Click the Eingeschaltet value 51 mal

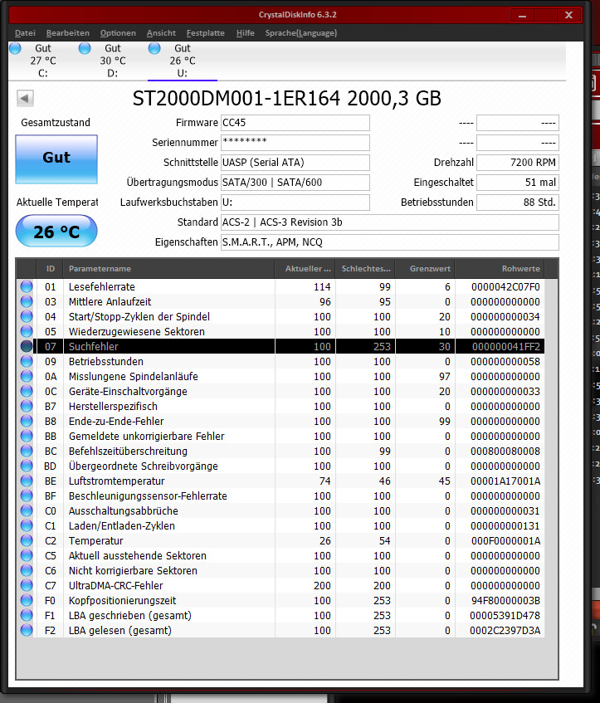(518, 183)
